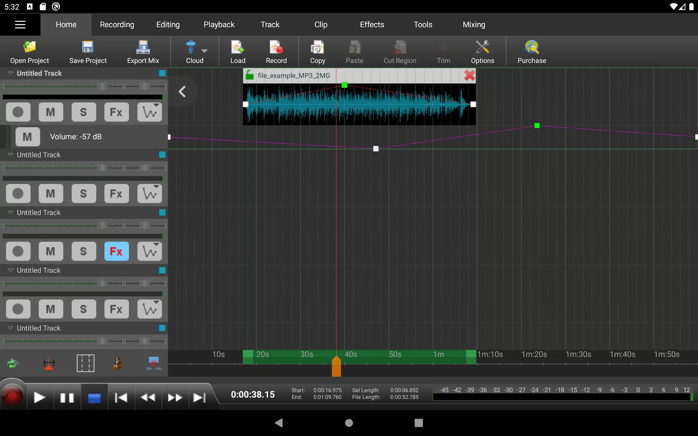Enable FX on the third Untitled Track

[x=116, y=251]
